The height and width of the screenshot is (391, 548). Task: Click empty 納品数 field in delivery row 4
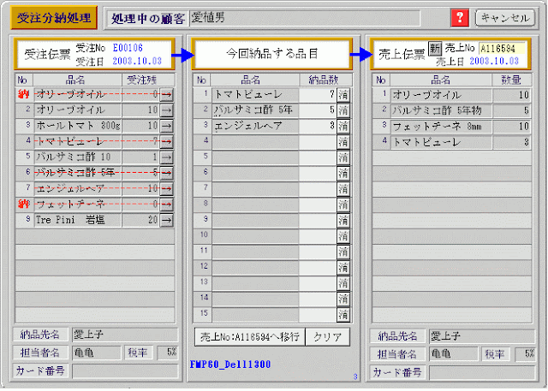(318, 142)
